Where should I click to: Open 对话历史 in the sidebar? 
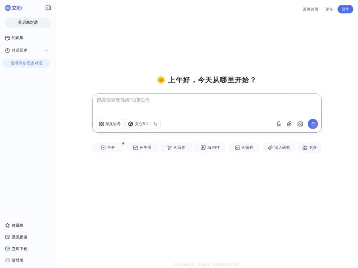16,50
